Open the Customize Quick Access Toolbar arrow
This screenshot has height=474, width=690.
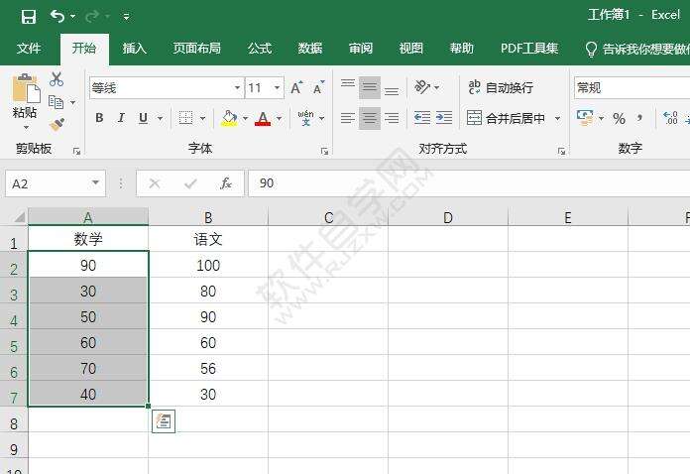click(126, 17)
